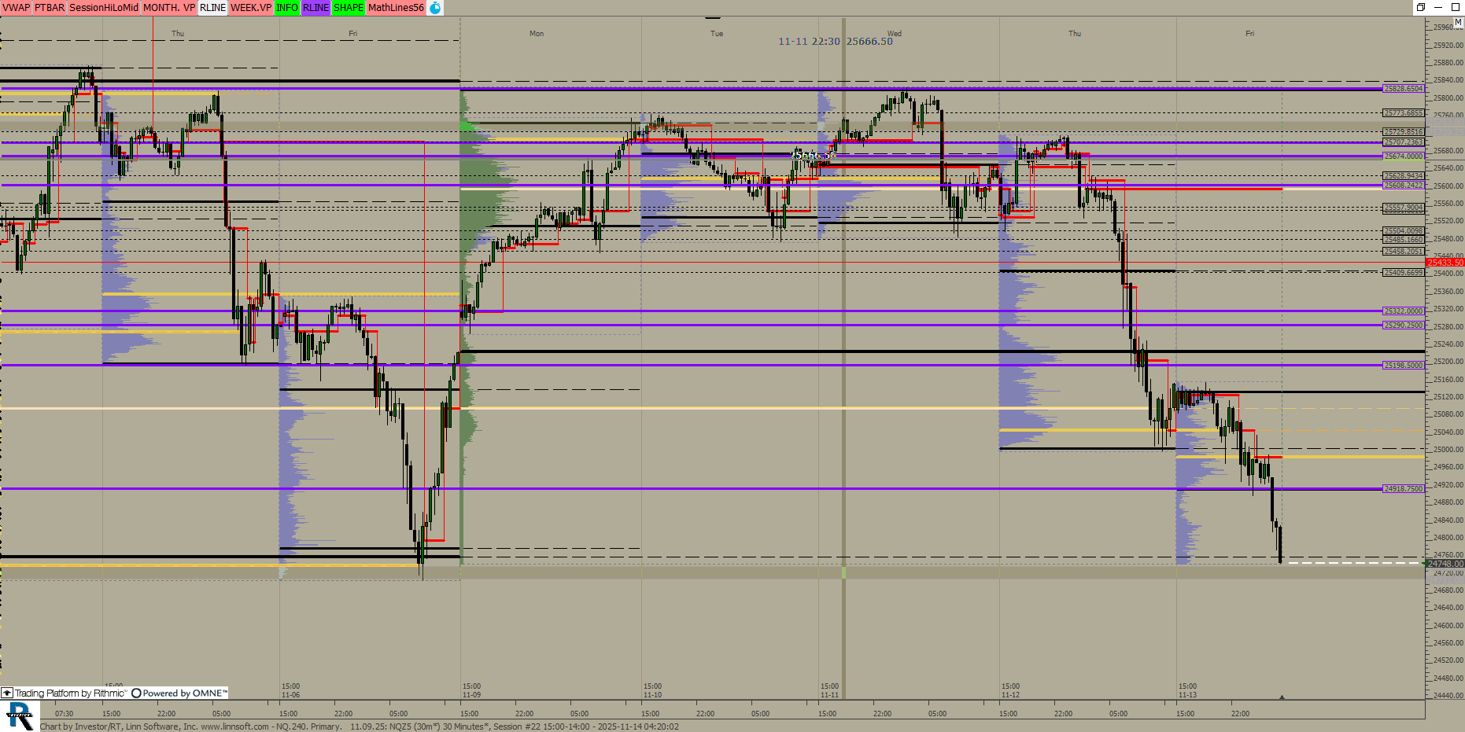Click the red 25433.50 price label
Image resolution: width=1465 pixels, height=732 pixels.
tap(1445, 263)
